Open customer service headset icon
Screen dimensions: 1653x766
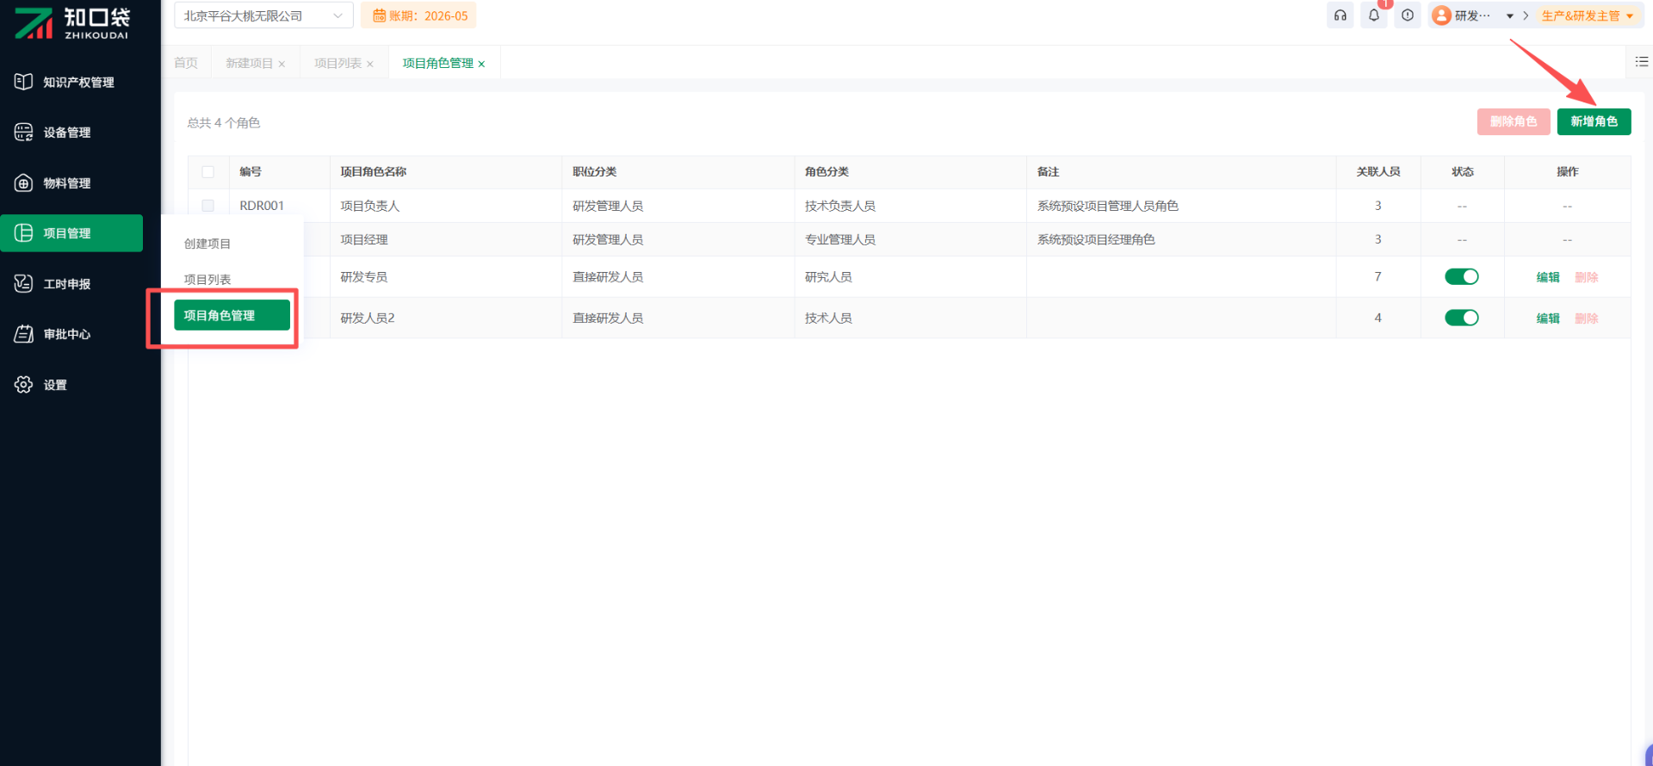pyautogui.click(x=1340, y=15)
